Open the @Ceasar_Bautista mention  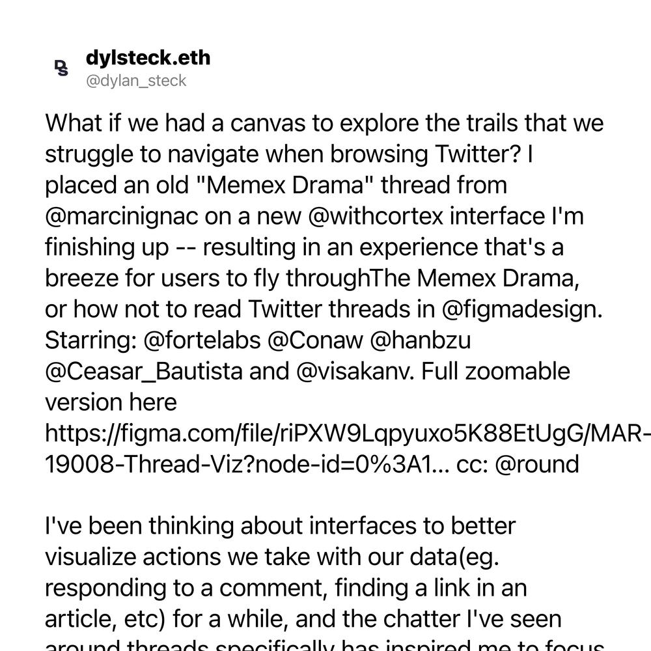144,372
